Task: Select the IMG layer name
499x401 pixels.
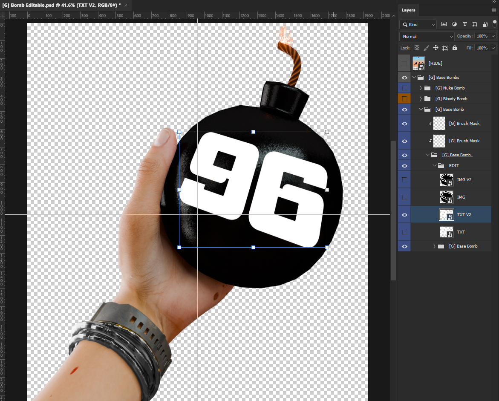Action: [461, 197]
